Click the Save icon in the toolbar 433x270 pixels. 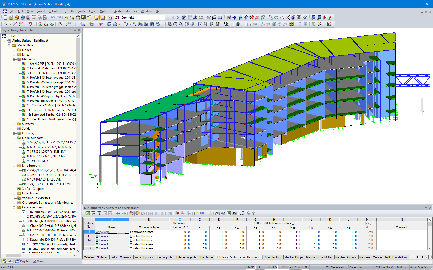click(28, 17)
